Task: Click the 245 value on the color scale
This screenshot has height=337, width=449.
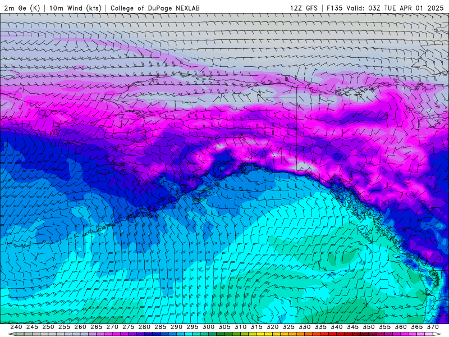Action: pyautogui.click(x=32, y=327)
